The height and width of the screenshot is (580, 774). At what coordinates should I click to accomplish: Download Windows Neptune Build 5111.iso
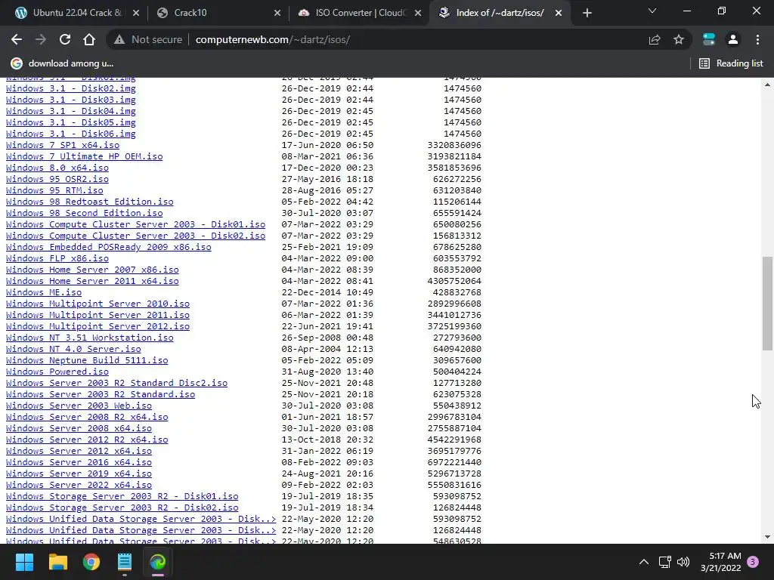point(87,360)
